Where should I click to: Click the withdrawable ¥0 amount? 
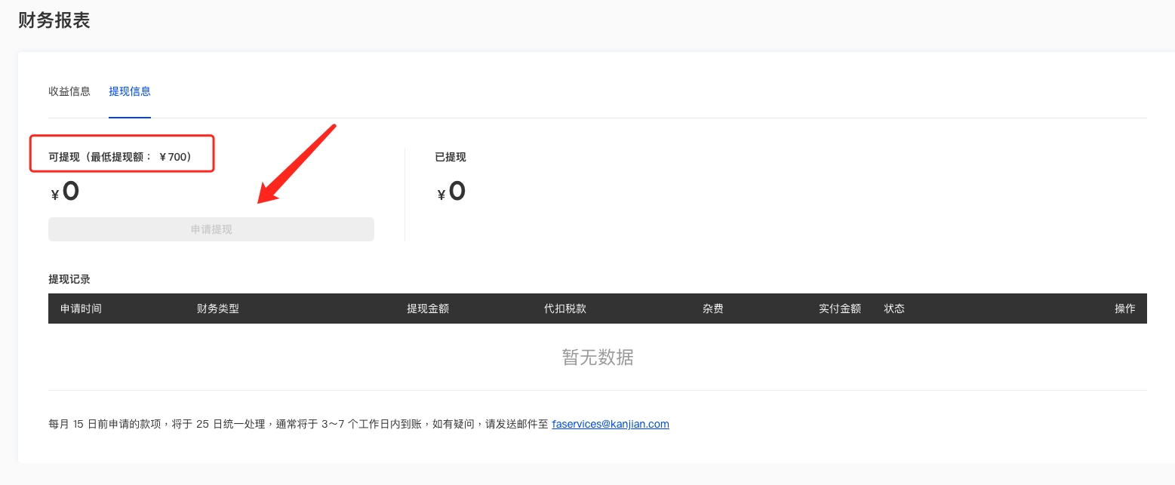tap(66, 192)
